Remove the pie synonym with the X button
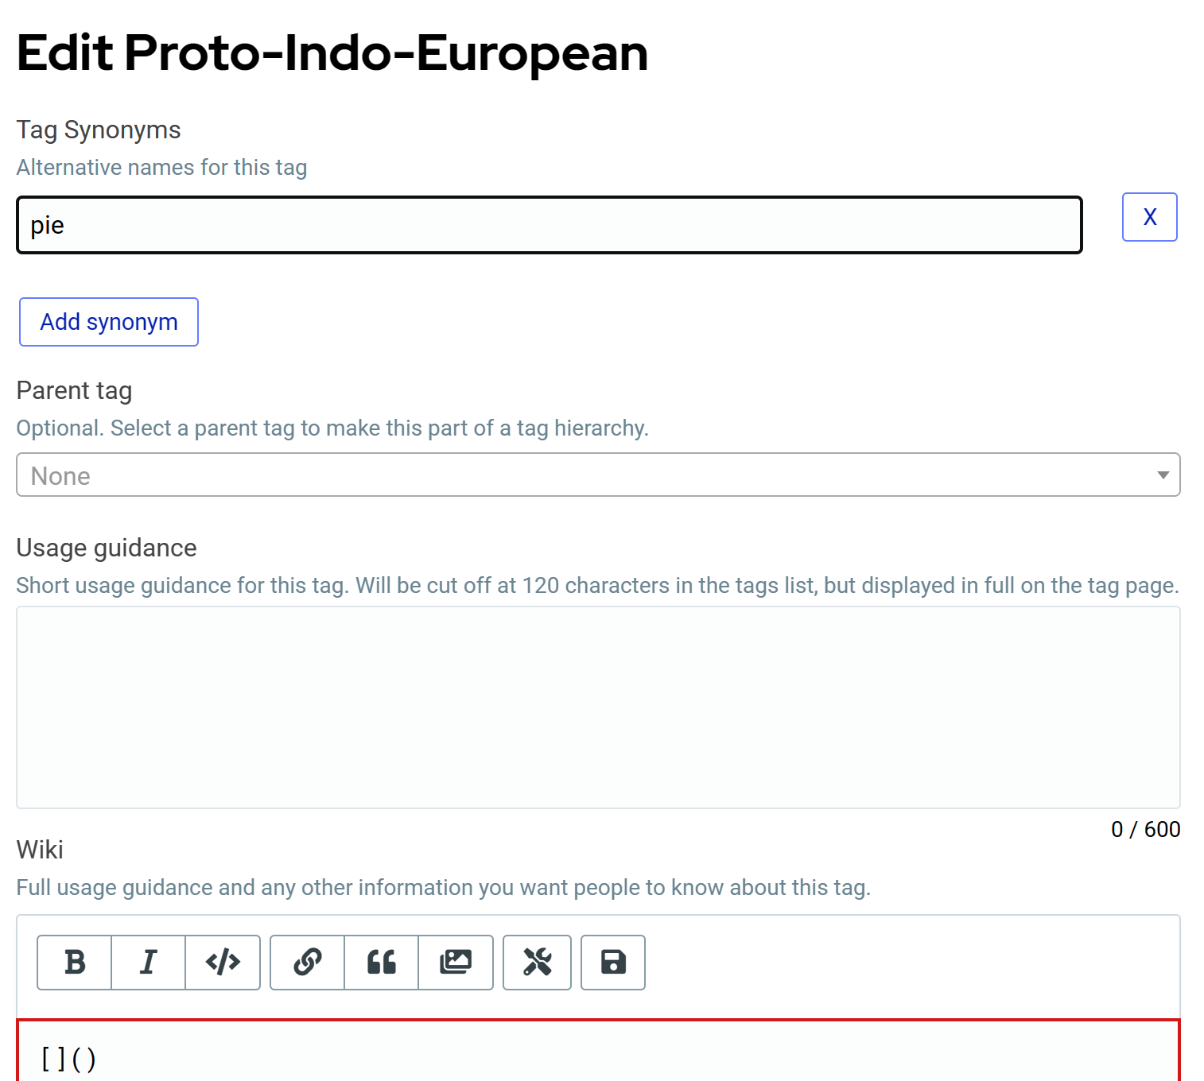 click(x=1149, y=216)
